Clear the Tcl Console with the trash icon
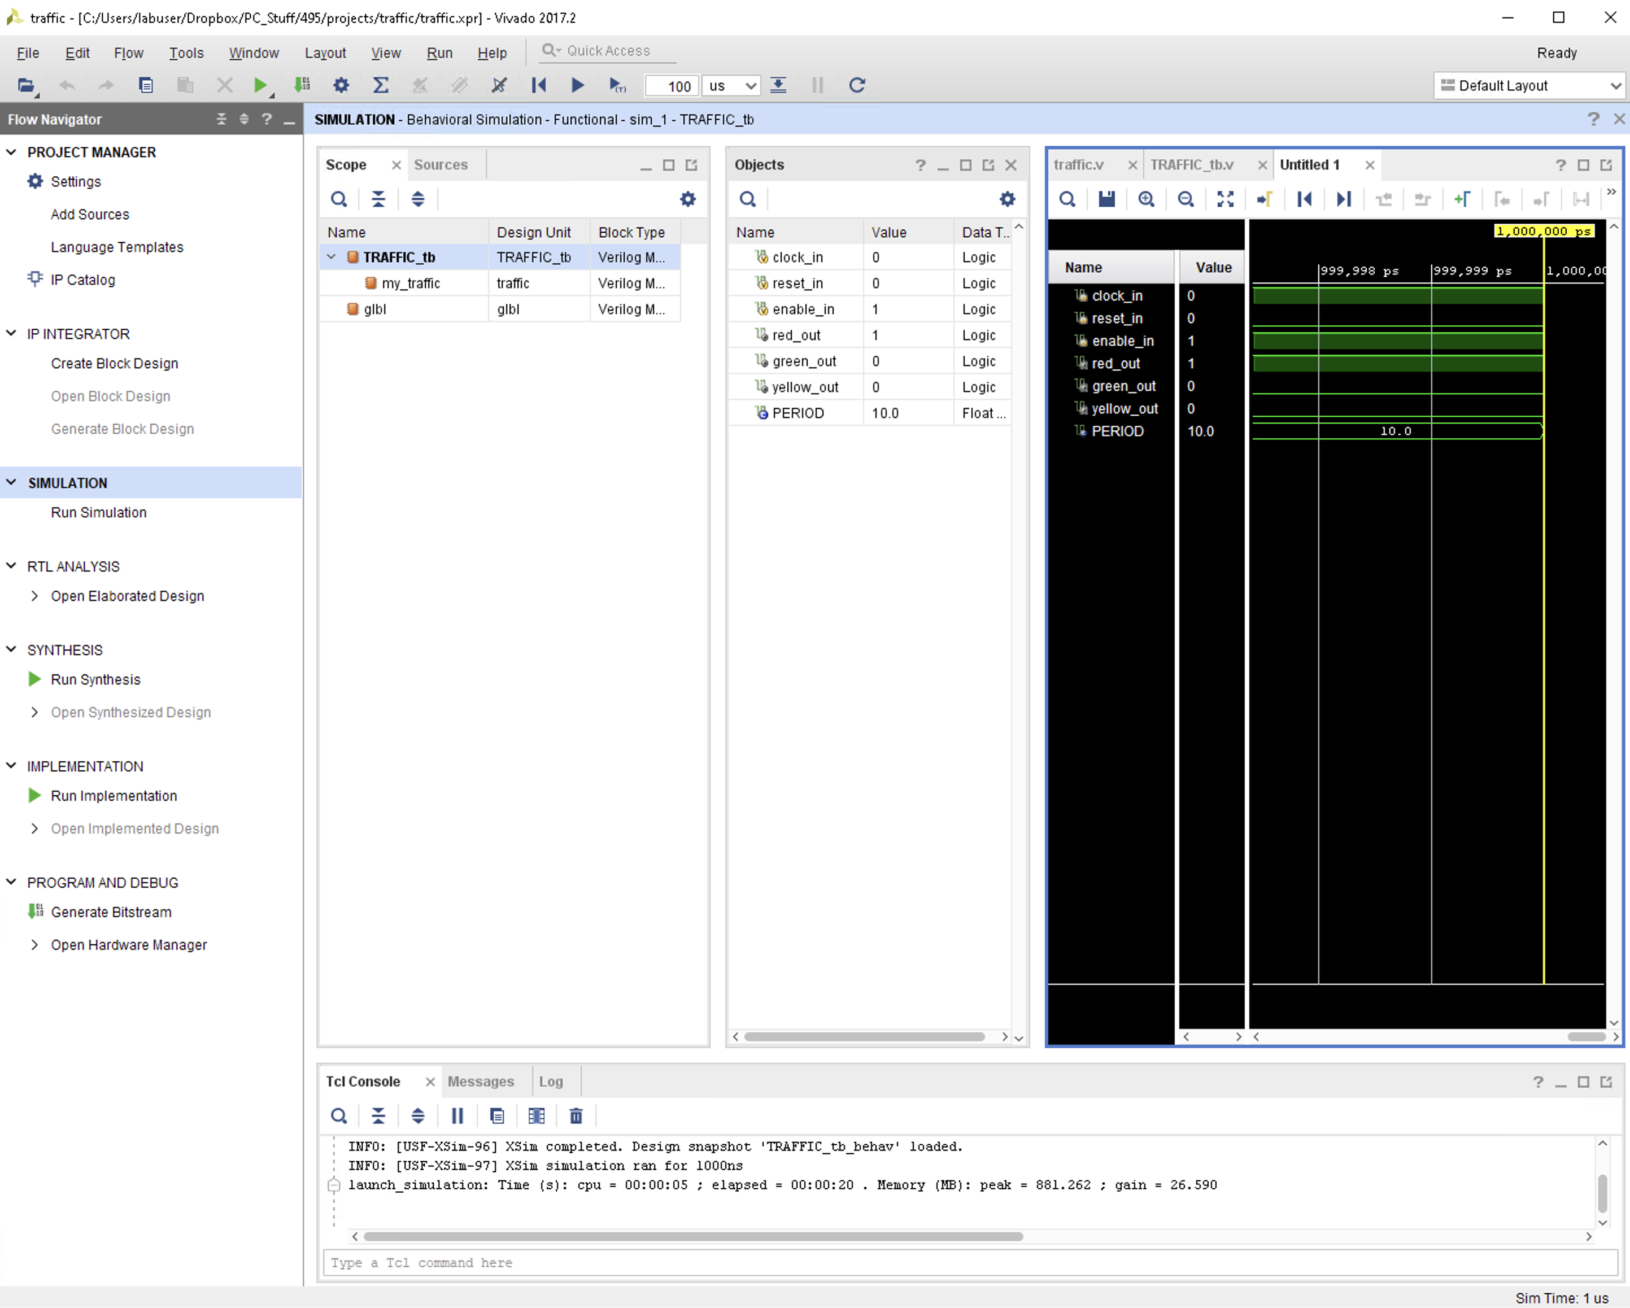Screen dimensions: 1630x1308 click(x=576, y=1116)
